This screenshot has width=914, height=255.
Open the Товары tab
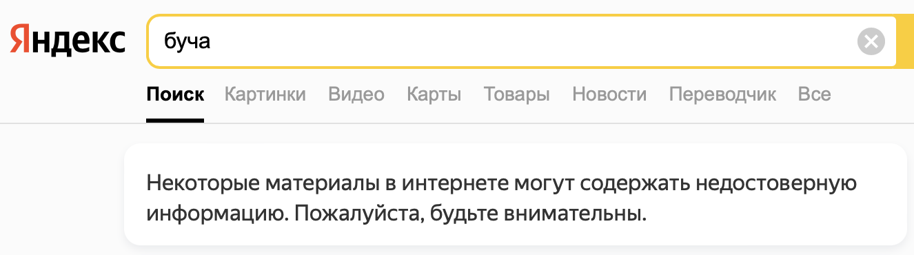click(517, 94)
